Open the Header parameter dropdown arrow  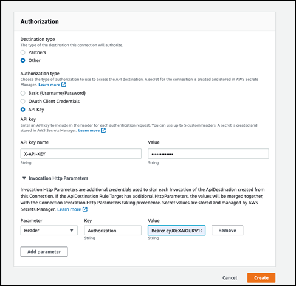[71, 231]
